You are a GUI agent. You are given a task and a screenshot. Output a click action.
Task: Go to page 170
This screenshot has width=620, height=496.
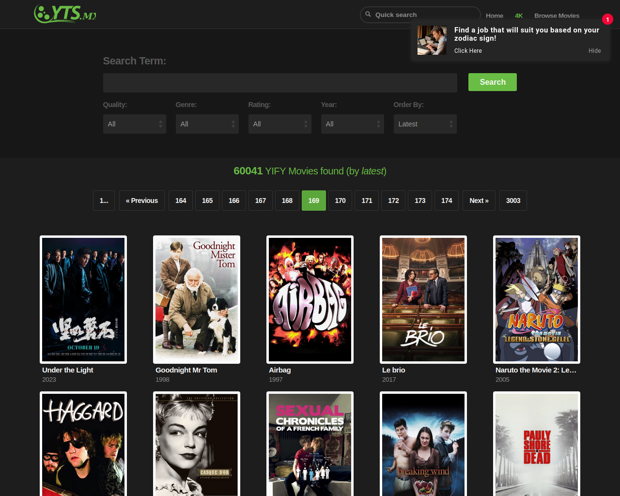click(341, 201)
